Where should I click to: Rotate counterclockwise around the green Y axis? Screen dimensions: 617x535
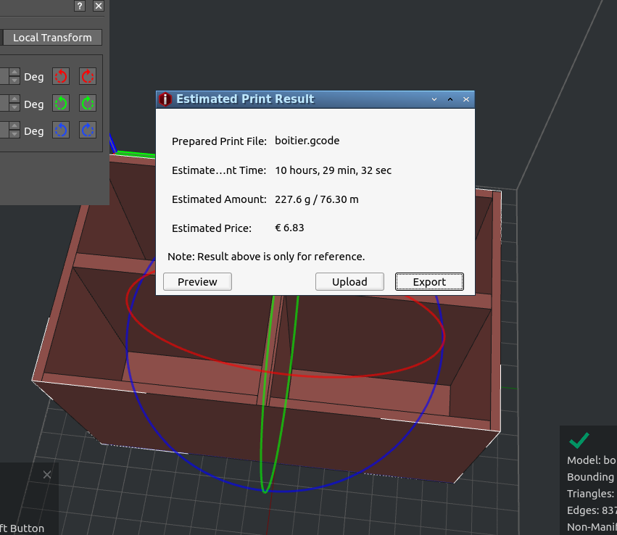pos(61,104)
